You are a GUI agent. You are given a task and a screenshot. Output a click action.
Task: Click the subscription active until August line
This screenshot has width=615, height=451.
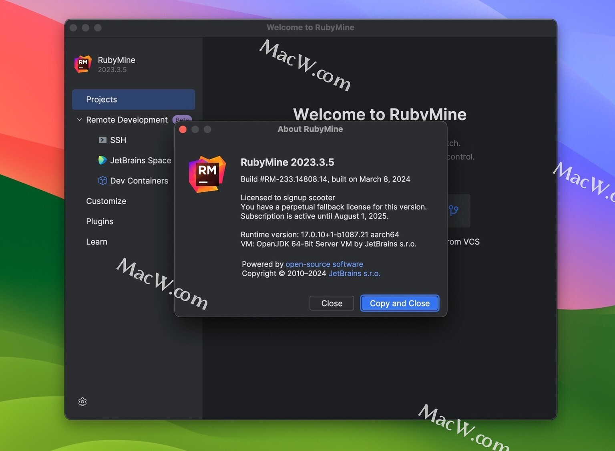[x=315, y=216]
